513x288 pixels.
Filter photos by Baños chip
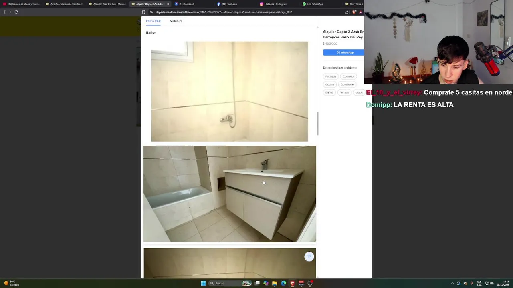329,92
